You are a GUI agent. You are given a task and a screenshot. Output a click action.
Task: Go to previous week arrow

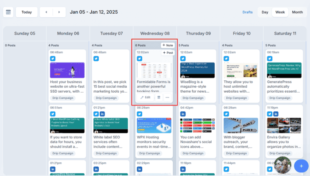(x=46, y=12)
